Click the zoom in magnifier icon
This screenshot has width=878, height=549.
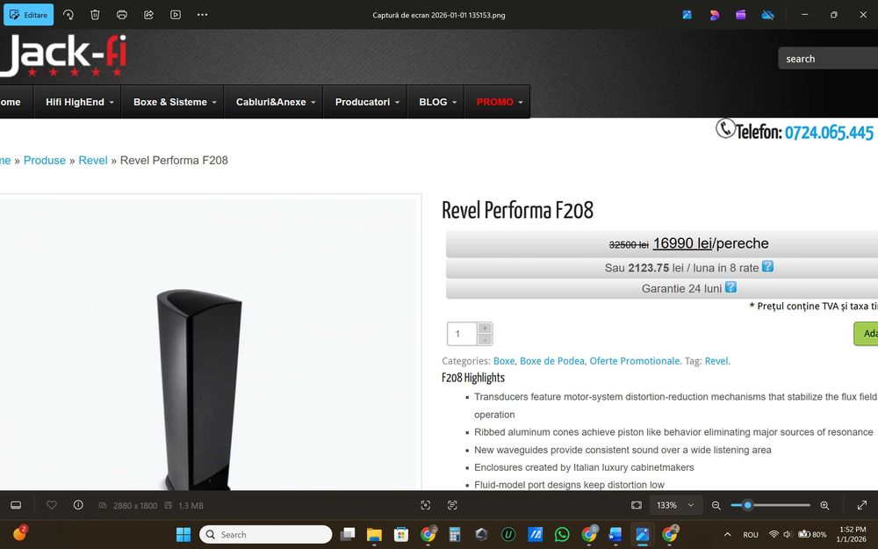point(824,505)
